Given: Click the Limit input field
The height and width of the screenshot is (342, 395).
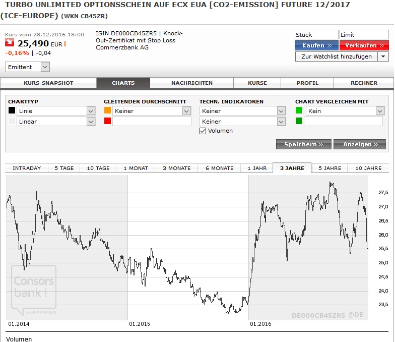Looking at the screenshot, I should [364, 34].
